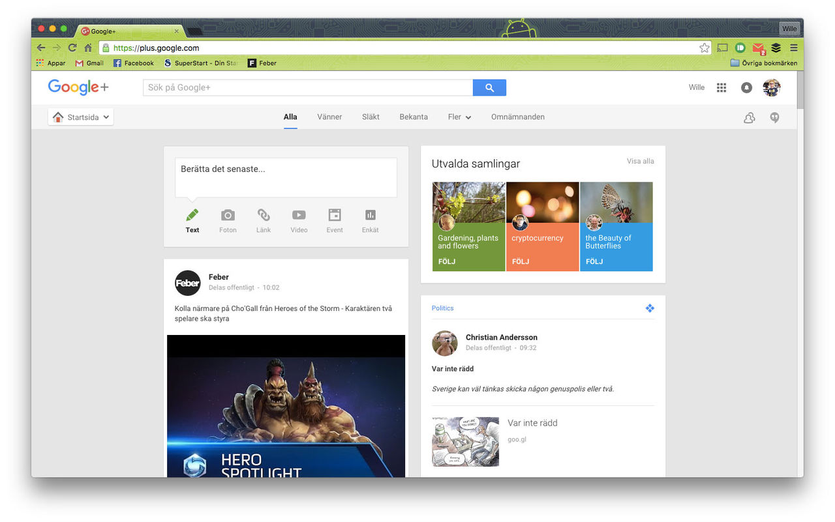835x522 pixels.
Task: Open the Google Cast extension icon
Action: point(722,48)
